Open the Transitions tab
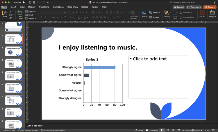 [44, 7]
